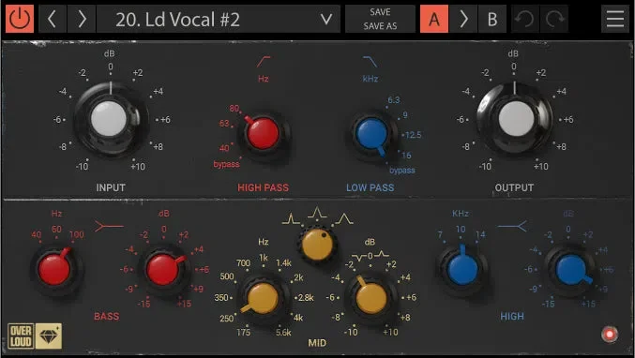Viewport: 635px width, 358px height.
Task: Click the OUTPUT gain knob
Action: pos(515,118)
